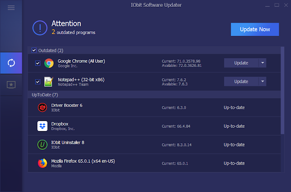Click the Mozilla Firefox icon
This screenshot has height=192, width=291.
coord(42,163)
